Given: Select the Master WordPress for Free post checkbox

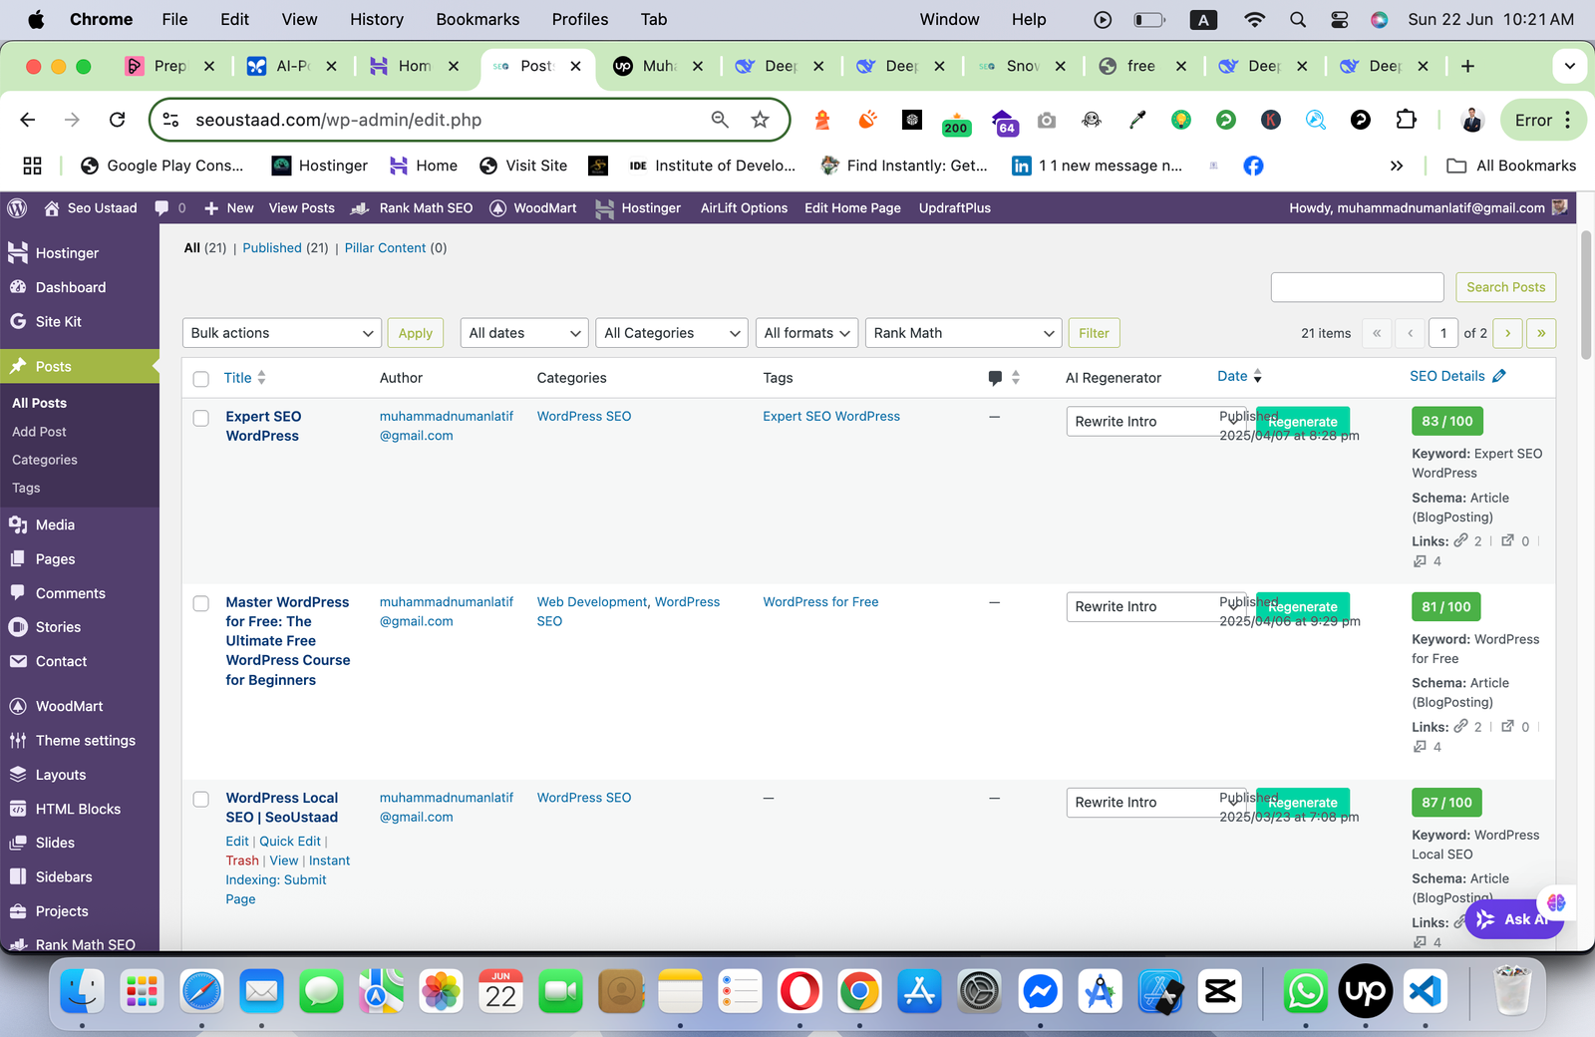Looking at the screenshot, I should [201, 603].
